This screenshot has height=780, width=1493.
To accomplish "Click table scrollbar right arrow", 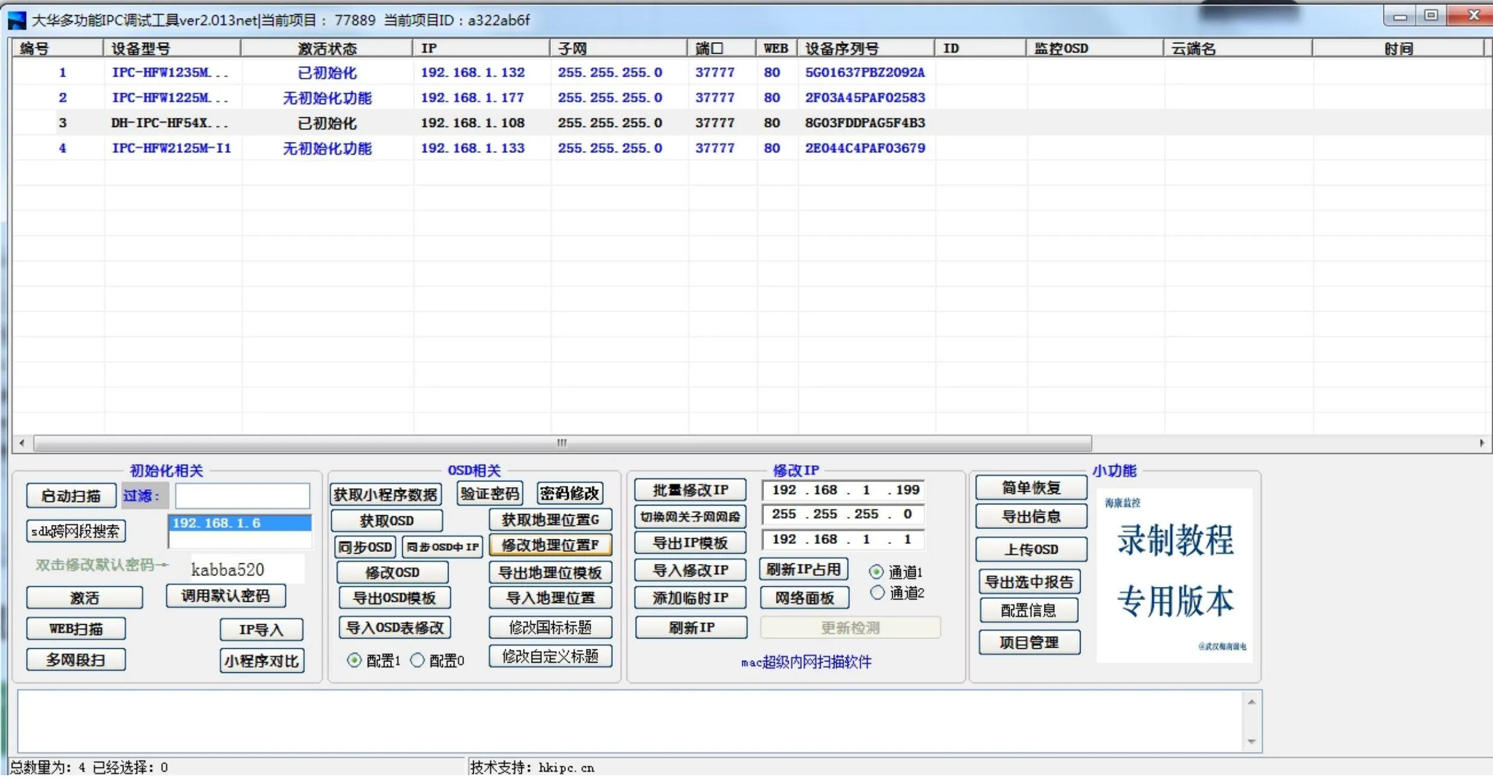I will 1481,444.
